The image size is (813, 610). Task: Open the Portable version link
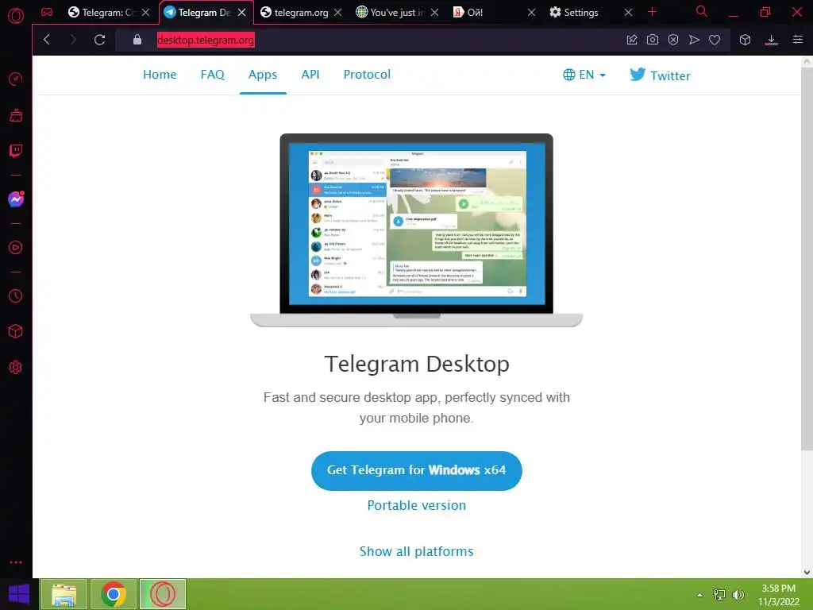(x=416, y=505)
